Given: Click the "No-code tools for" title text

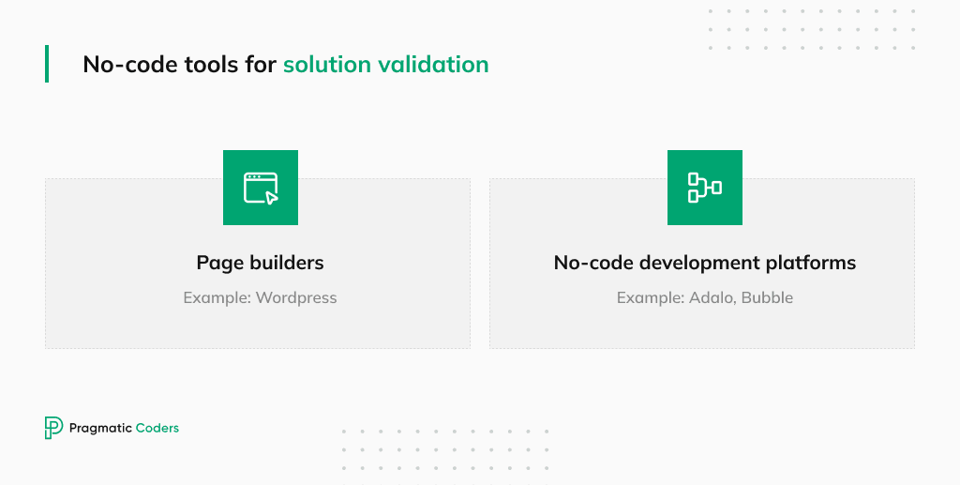Looking at the screenshot, I should (179, 65).
